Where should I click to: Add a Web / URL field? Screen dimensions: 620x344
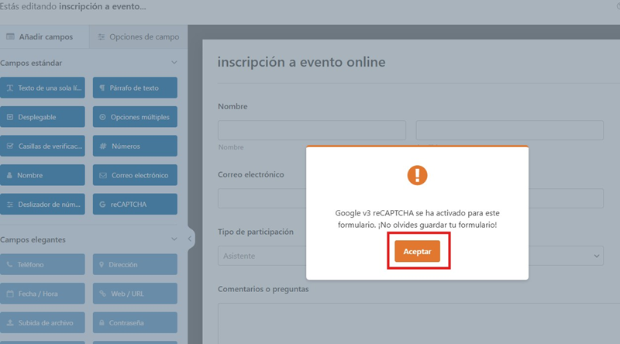click(x=135, y=294)
